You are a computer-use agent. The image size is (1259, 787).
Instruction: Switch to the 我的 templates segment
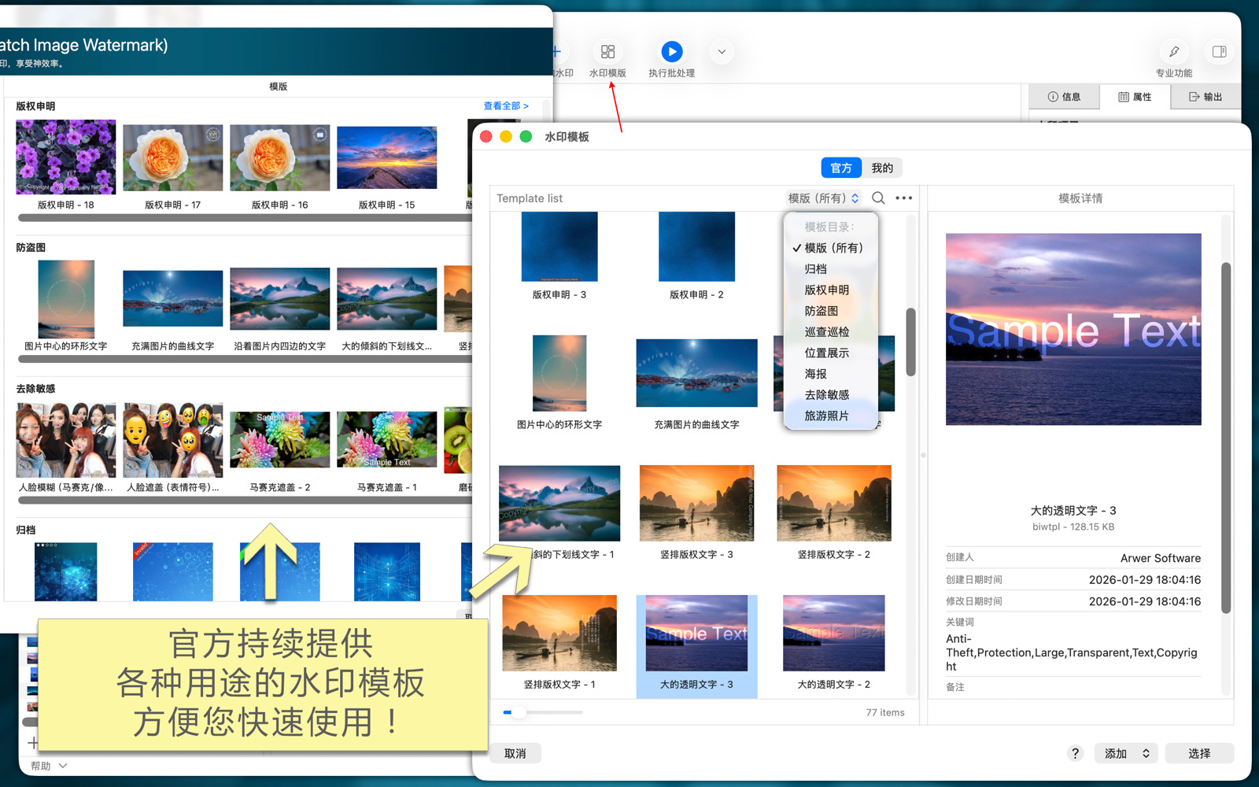click(x=882, y=168)
